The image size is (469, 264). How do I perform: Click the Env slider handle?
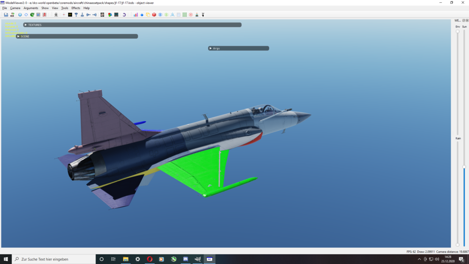[x=458, y=31]
